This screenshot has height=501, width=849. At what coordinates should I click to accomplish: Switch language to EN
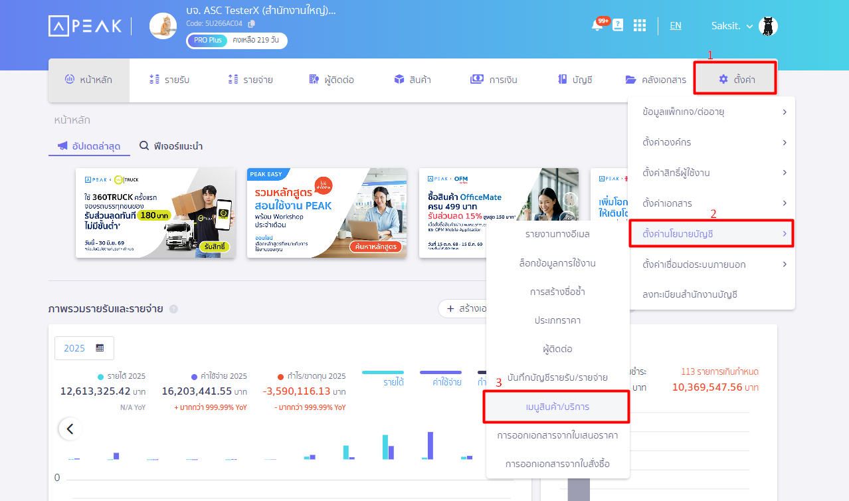tap(675, 26)
